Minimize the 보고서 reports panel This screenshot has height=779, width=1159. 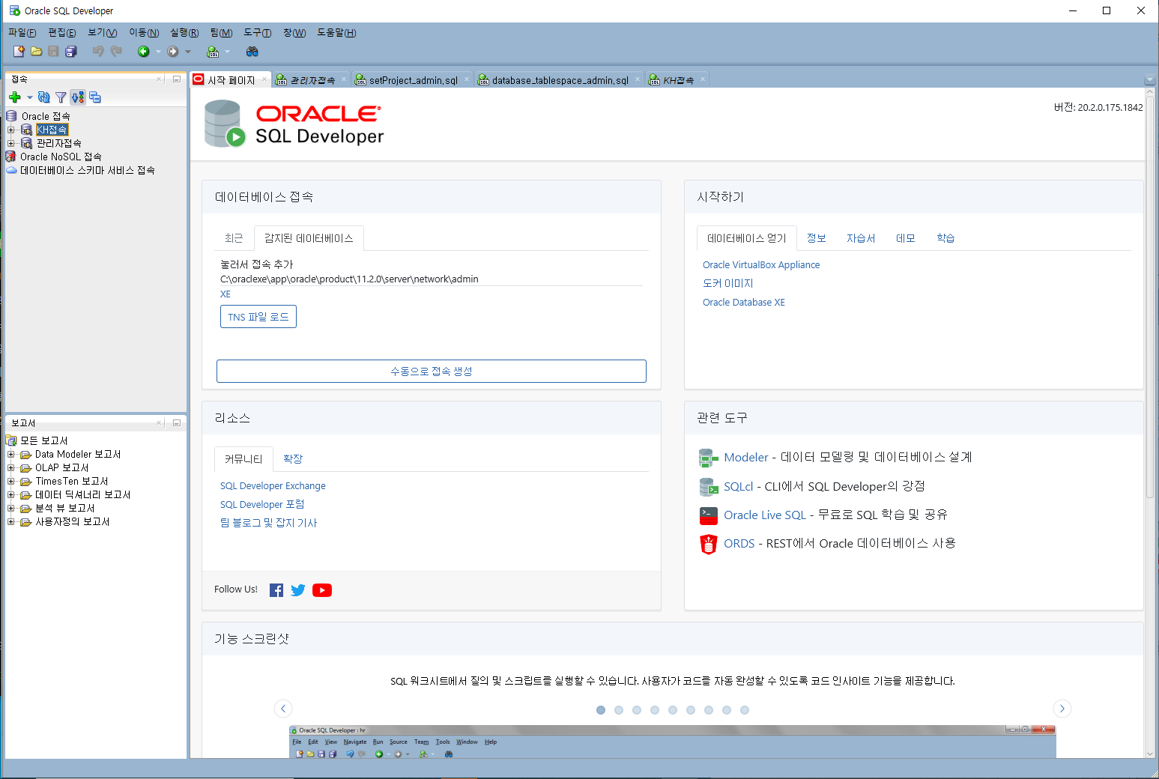[x=177, y=422]
